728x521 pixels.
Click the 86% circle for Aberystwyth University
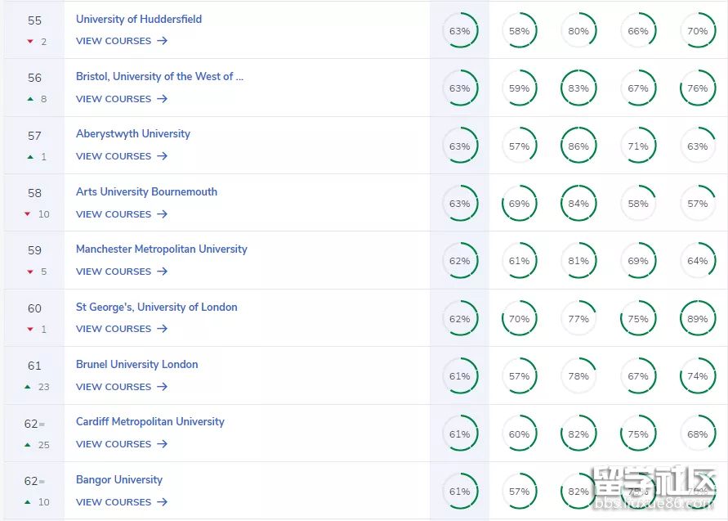point(578,146)
